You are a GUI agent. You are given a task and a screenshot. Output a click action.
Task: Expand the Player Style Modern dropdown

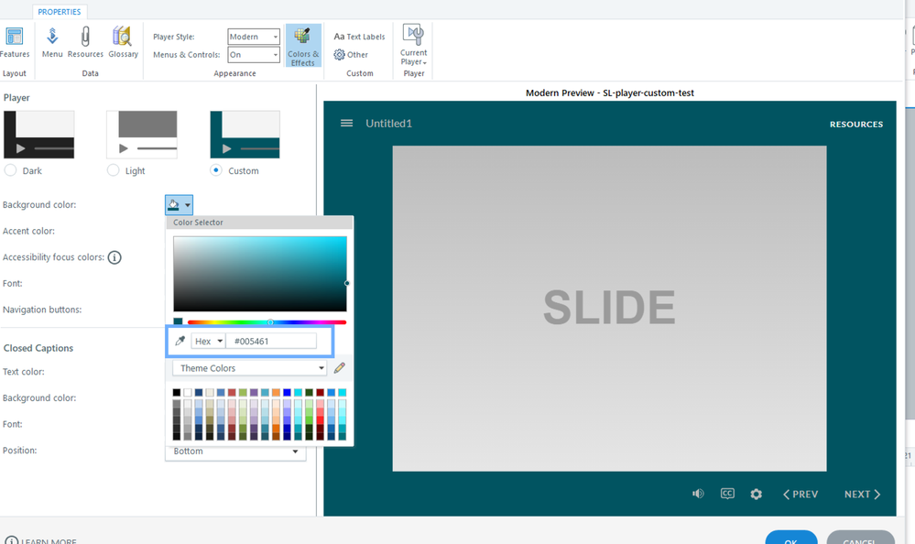pos(254,37)
